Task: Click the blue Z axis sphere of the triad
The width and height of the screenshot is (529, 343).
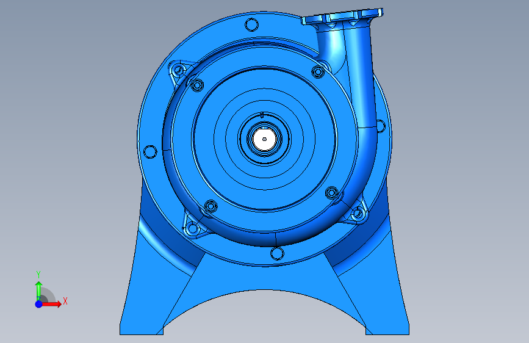Action: tap(39, 304)
